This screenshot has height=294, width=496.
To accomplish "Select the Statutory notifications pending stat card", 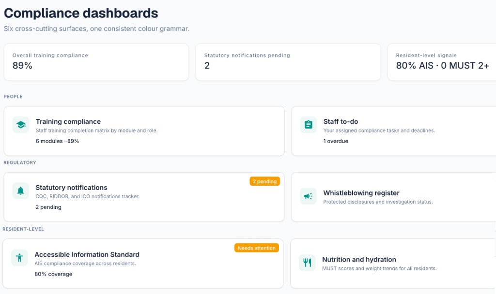I will tap(288, 62).
